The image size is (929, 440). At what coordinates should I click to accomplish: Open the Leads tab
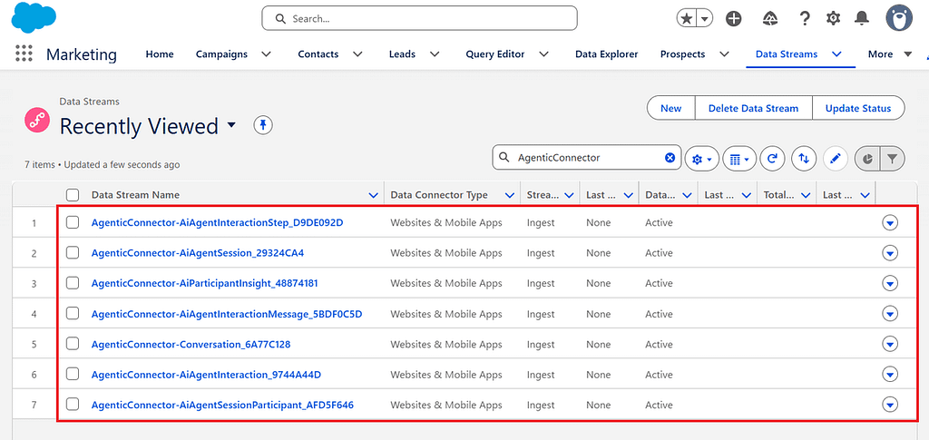pyautogui.click(x=402, y=54)
